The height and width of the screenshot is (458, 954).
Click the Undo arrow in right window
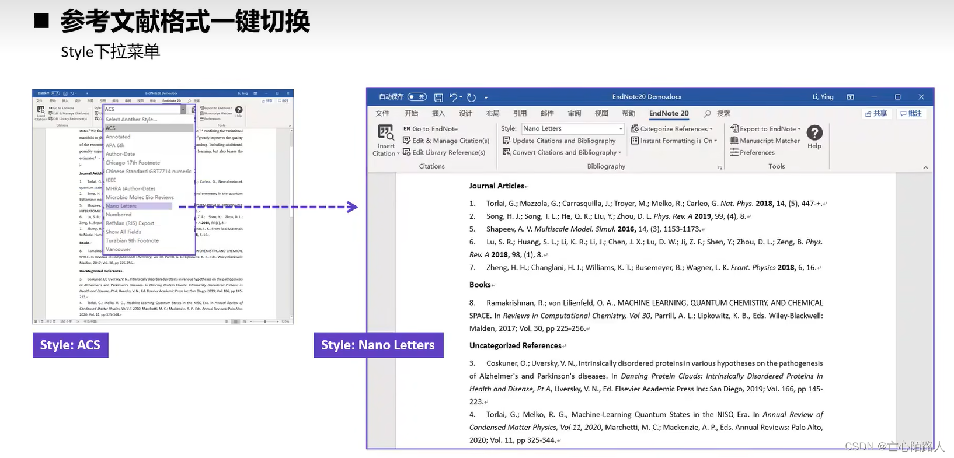[x=453, y=97]
